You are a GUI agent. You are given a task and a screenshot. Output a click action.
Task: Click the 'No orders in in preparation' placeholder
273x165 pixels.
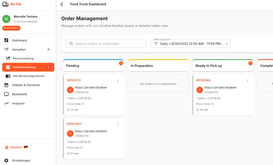158,84
